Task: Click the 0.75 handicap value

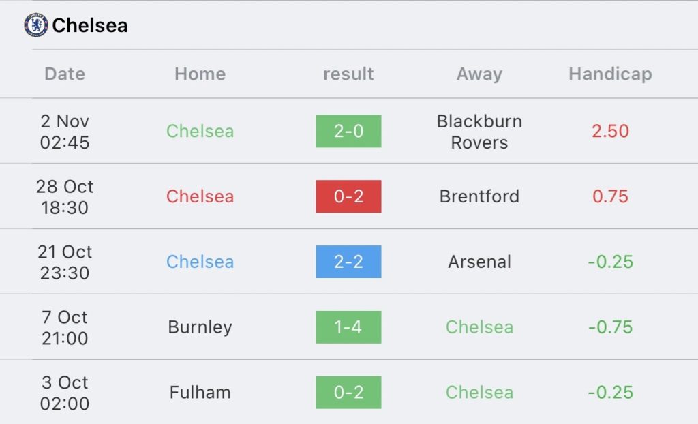Action: coord(610,196)
